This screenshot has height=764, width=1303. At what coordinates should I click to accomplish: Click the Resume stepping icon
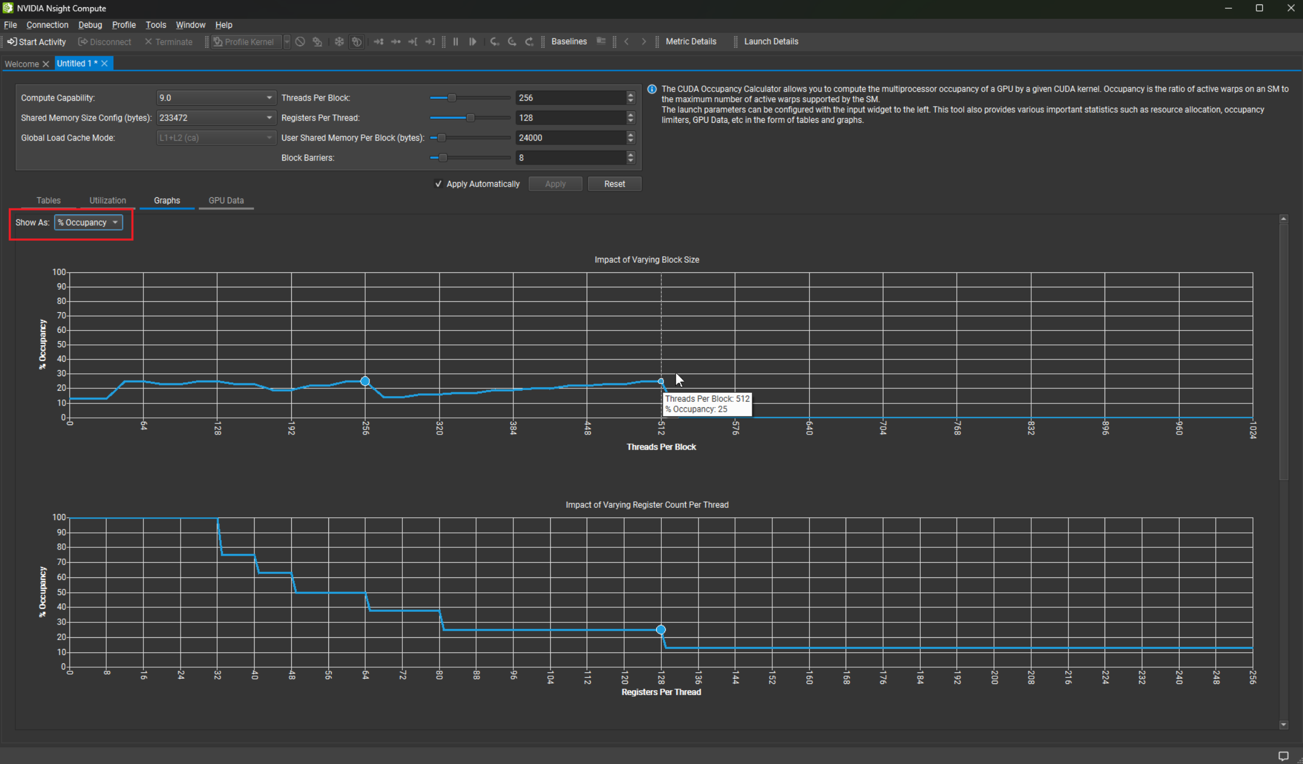(x=472, y=42)
